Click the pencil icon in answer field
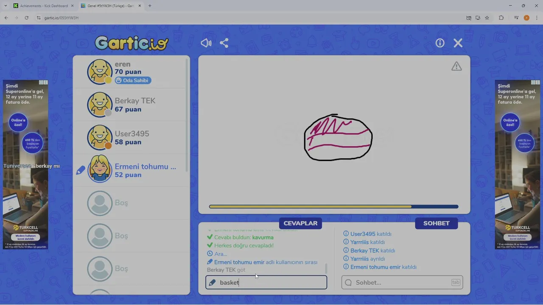The image size is (543, 305). tap(213, 283)
